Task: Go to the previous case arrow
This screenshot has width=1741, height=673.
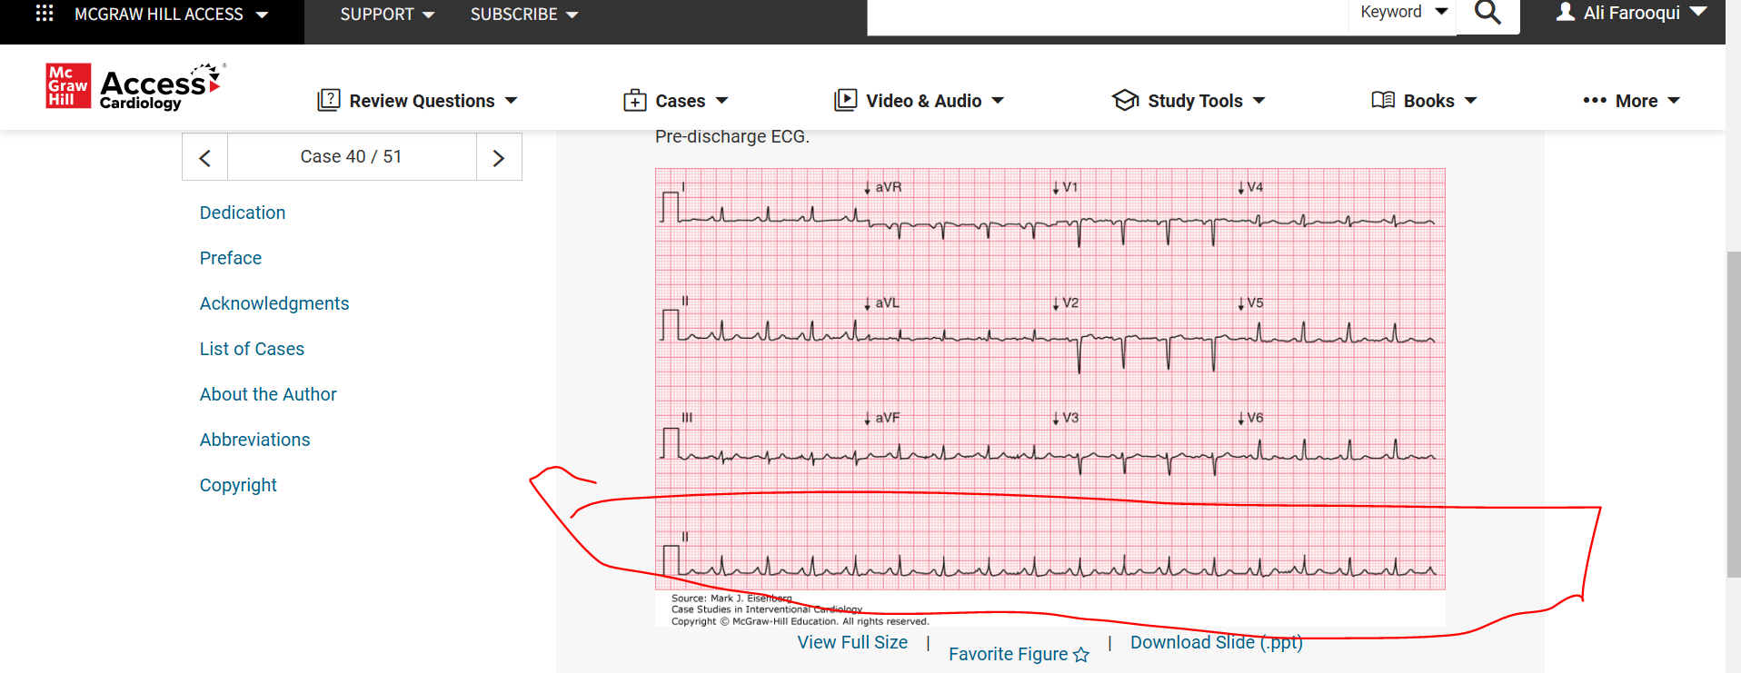Action: [x=205, y=157]
